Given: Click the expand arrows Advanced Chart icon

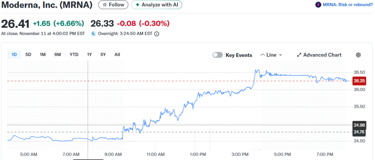Looking at the screenshot, I should (x=299, y=55).
